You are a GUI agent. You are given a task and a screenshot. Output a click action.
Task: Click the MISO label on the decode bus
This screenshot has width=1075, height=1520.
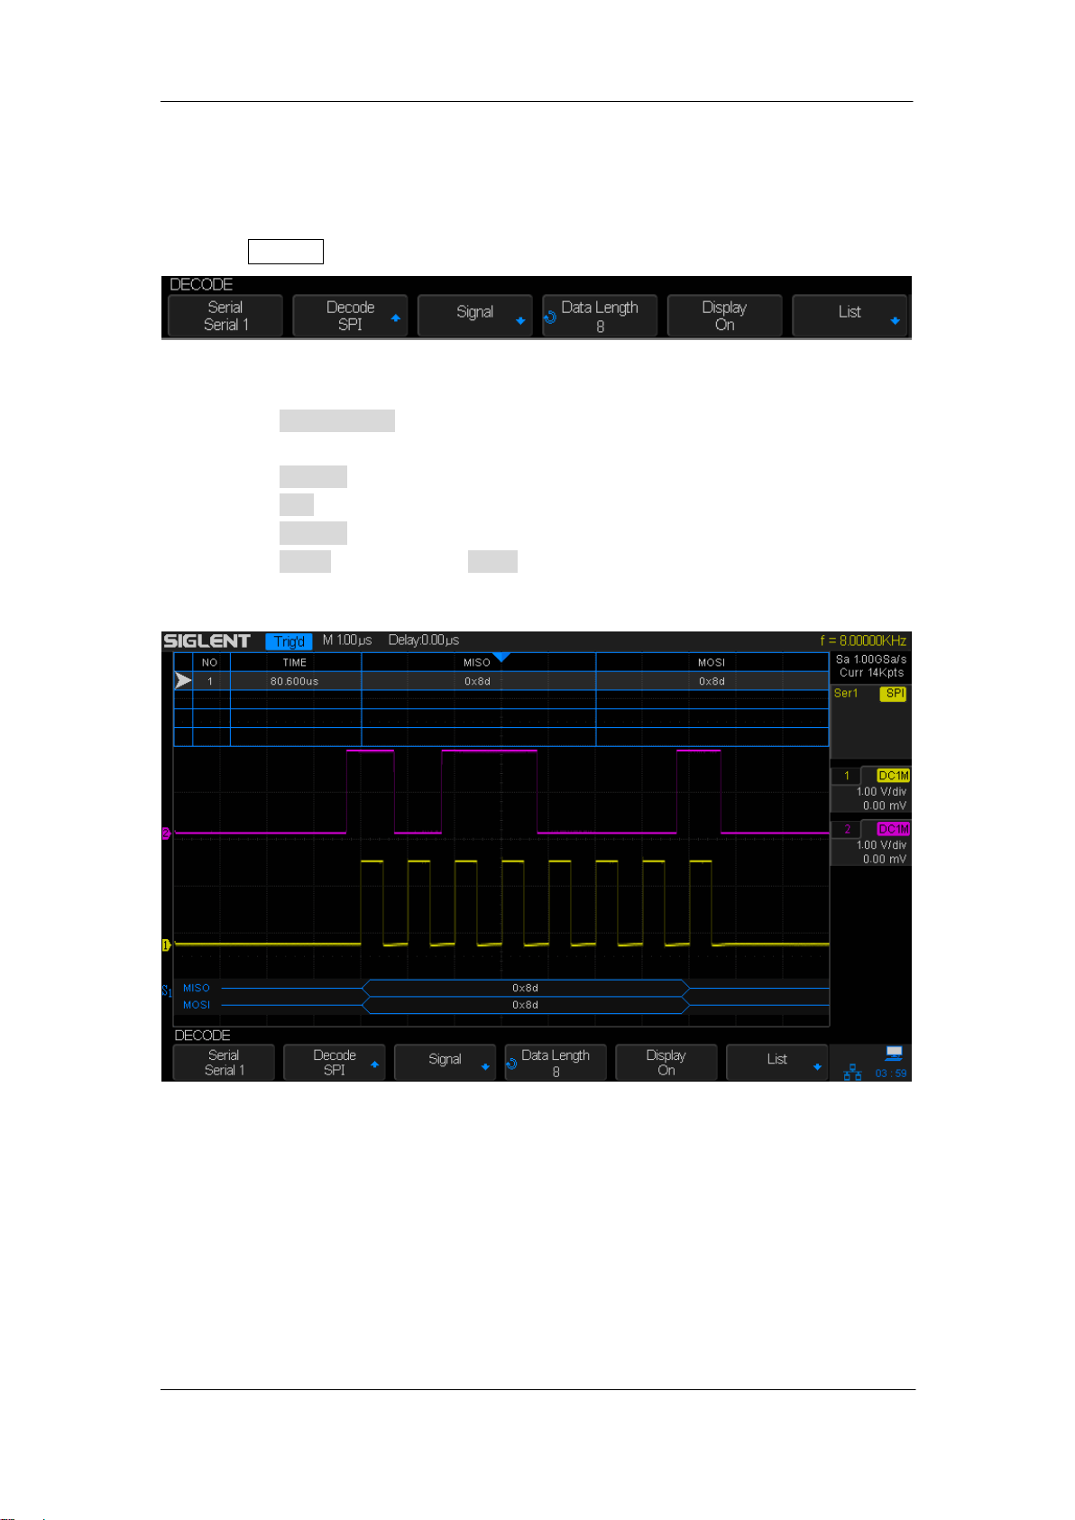(197, 989)
